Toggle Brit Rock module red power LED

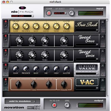(x=6, y=21)
